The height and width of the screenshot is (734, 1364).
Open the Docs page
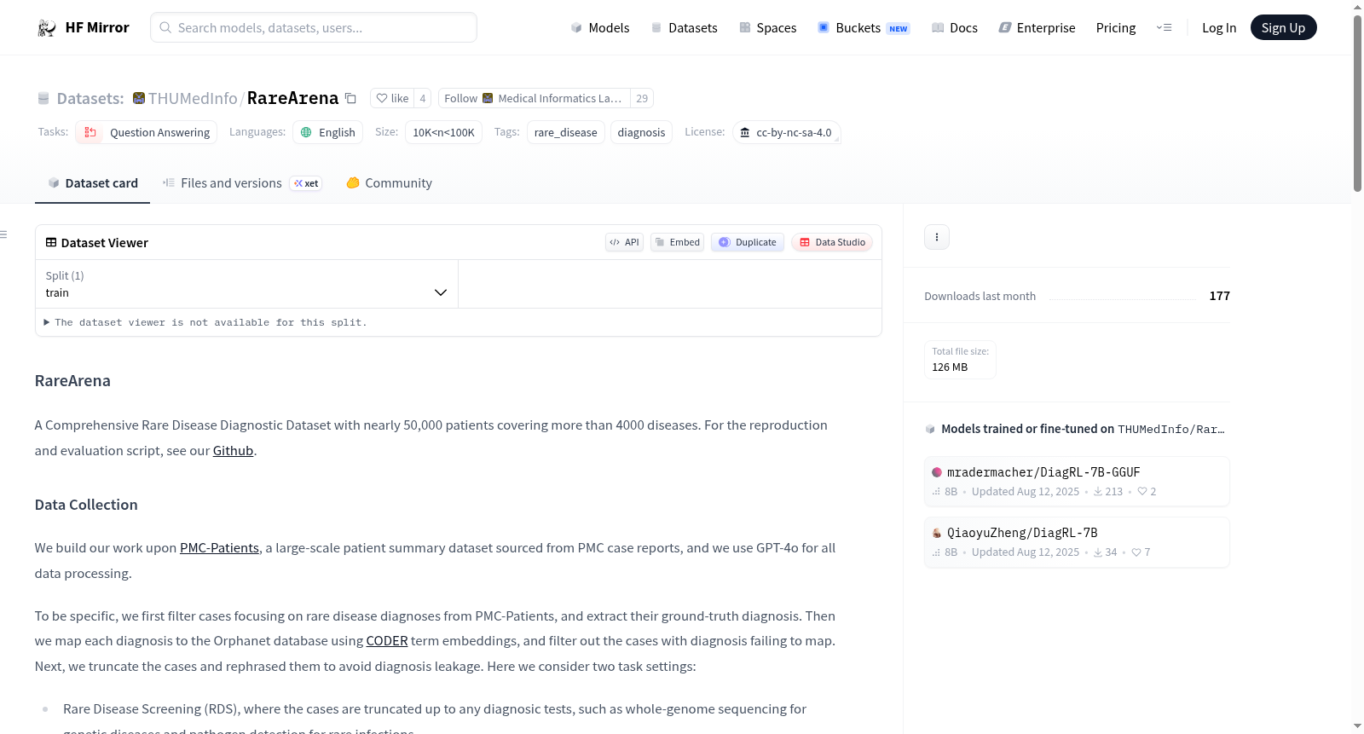[x=955, y=28]
